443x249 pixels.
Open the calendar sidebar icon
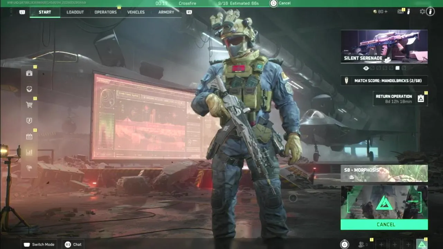[29, 137]
